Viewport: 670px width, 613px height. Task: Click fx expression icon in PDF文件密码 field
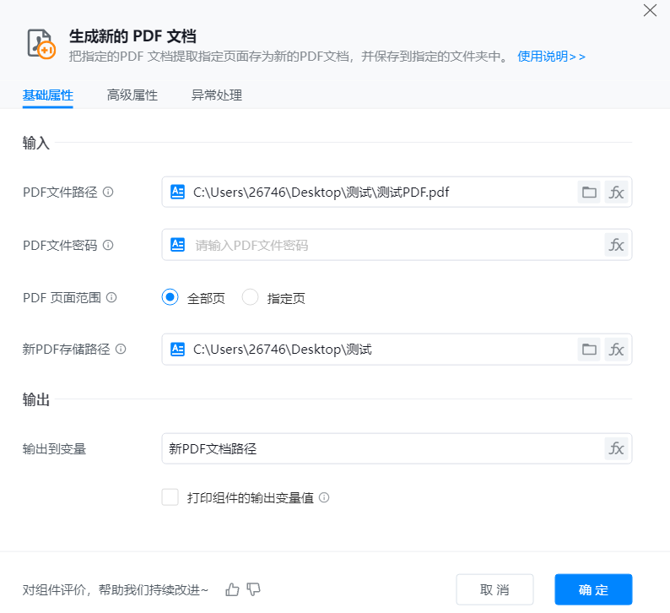click(617, 245)
